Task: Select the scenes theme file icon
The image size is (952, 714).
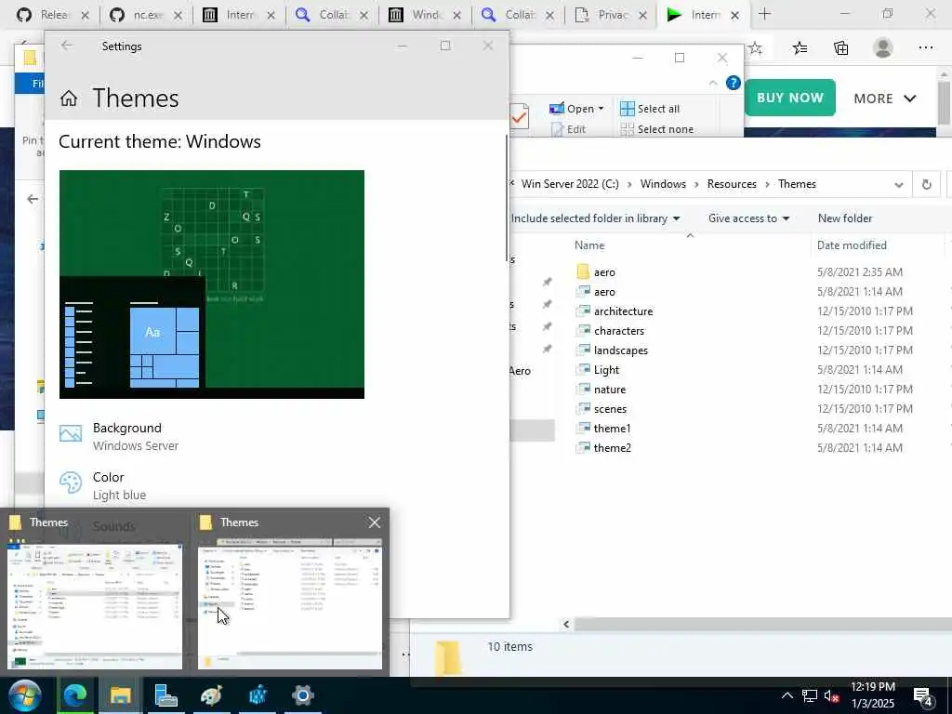Action: [x=583, y=408]
